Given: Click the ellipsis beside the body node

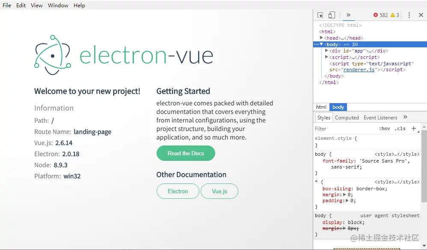Looking at the screenshot, I should coord(316,44).
